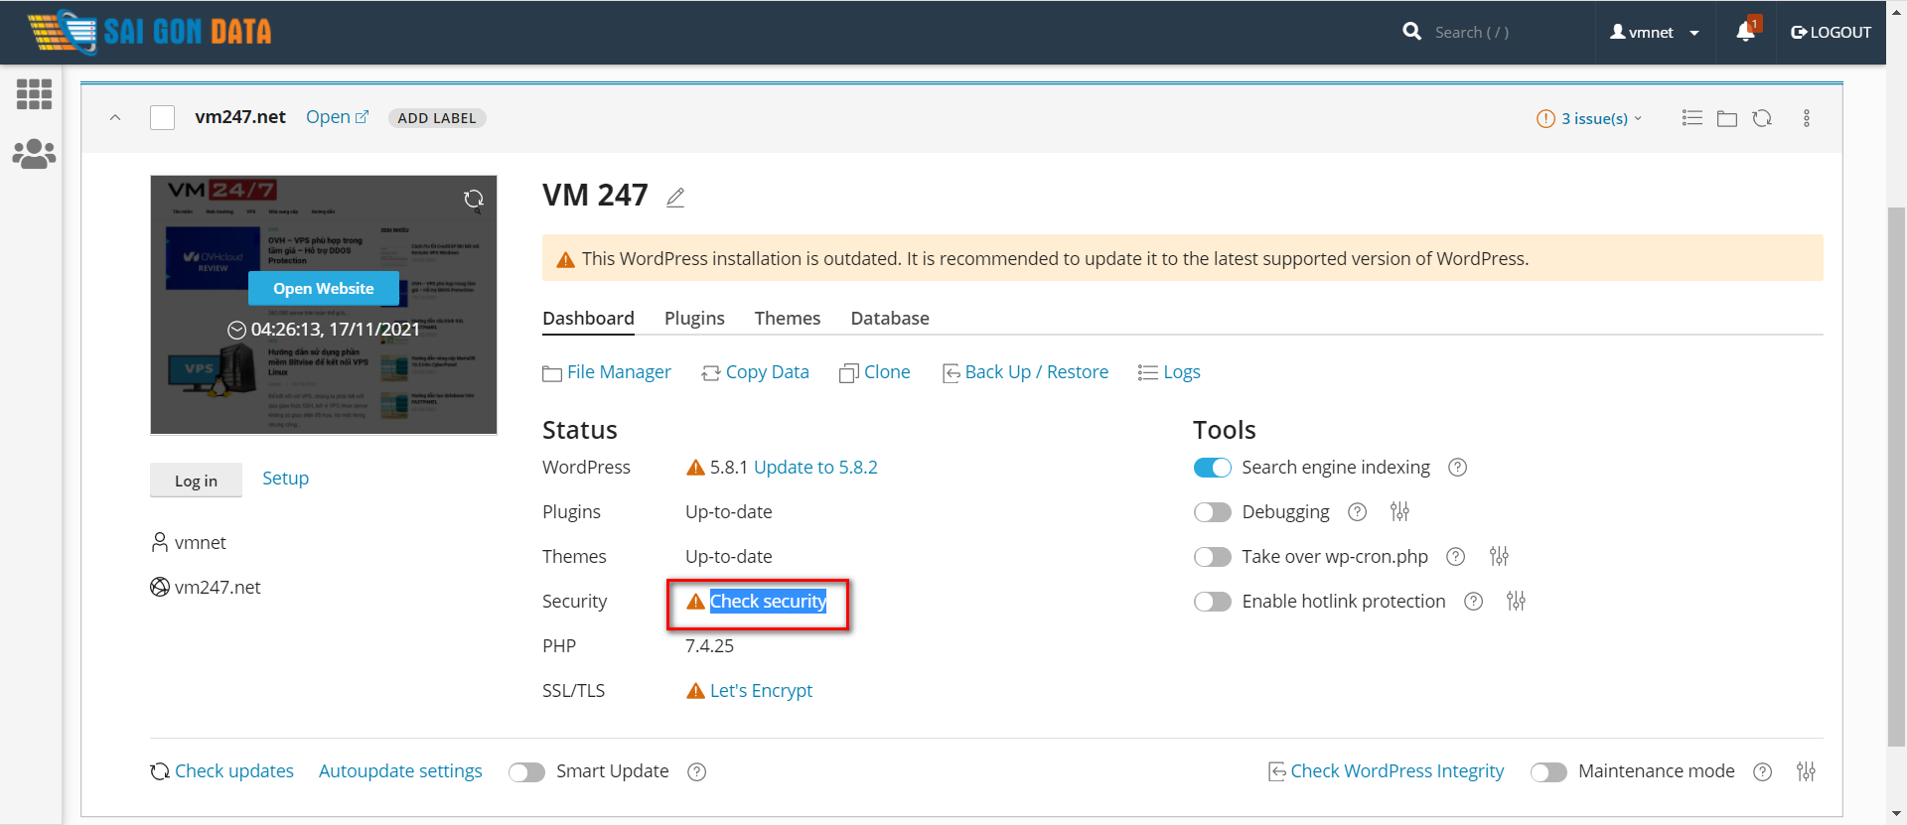Enable the Debugging toggle
1907x825 pixels.
pyautogui.click(x=1212, y=512)
